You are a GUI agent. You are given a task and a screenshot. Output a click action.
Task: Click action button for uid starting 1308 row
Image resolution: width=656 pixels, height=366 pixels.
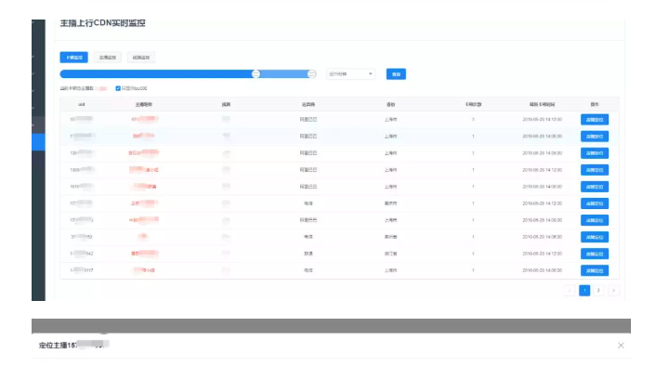(595, 170)
